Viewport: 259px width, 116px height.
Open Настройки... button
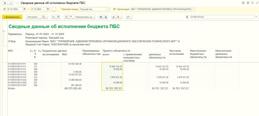pos(33,17)
